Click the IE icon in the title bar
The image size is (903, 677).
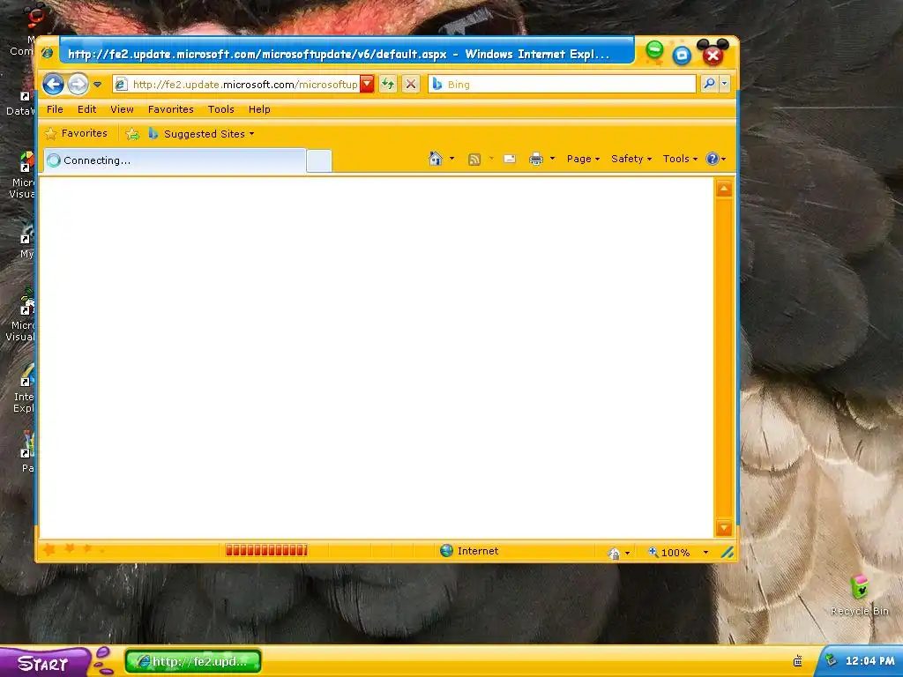pos(48,53)
